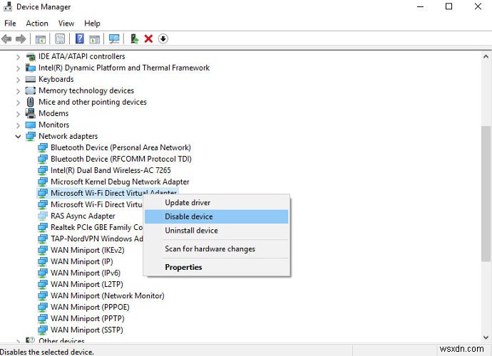Click the scrollbar up arrow
The image size is (492, 356).
pyautogui.click(x=486, y=57)
